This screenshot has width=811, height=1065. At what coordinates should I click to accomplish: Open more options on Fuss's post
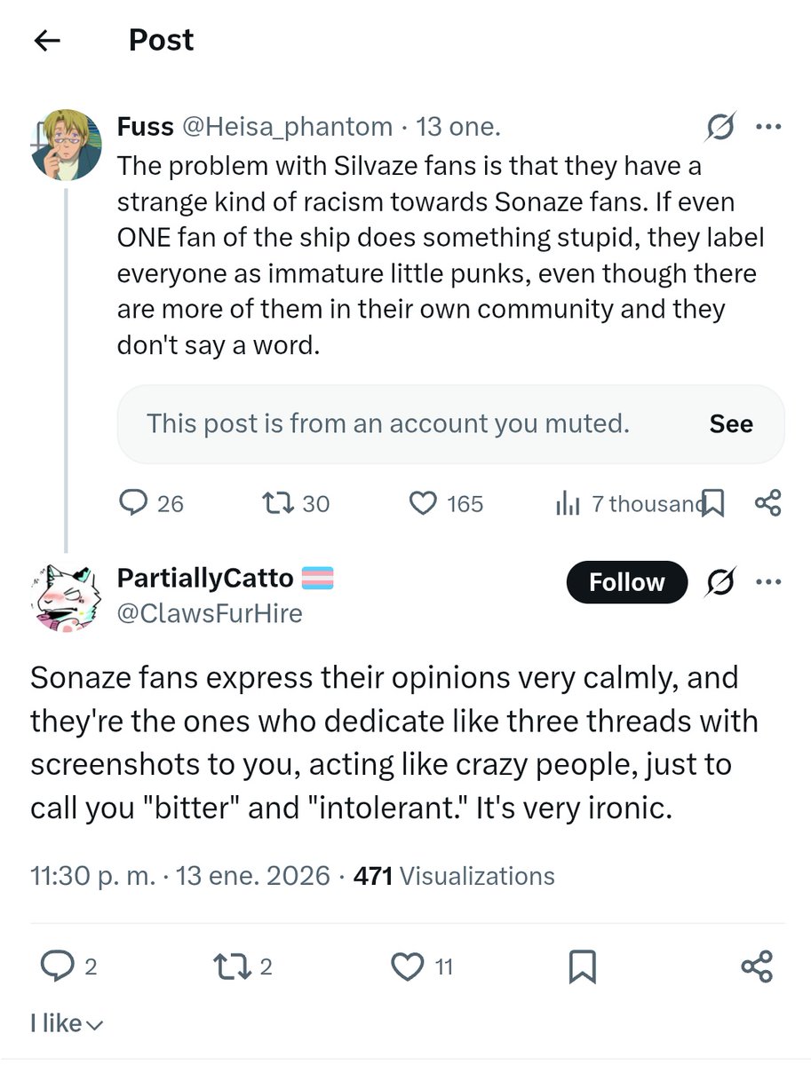click(767, 127)
